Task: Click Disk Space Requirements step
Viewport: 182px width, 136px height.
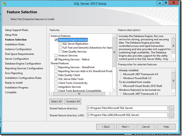Action: pyautogui.click(x=19, y=54)
